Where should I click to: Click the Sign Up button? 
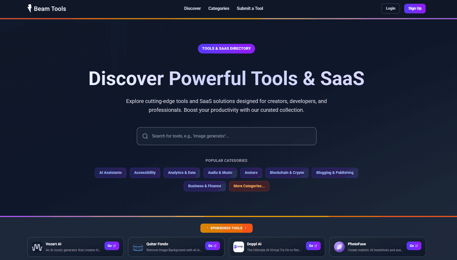(415, 8)
